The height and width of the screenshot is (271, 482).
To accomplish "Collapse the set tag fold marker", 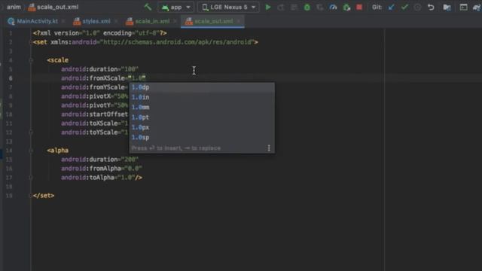I will pyautogui.click(x=31, y=42).
